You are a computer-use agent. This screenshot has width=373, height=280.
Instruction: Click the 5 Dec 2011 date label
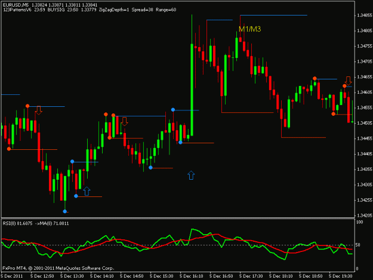(x=12, y=276)
